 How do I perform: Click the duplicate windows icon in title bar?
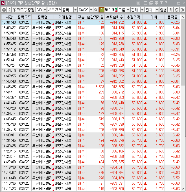tap(151, 3)
